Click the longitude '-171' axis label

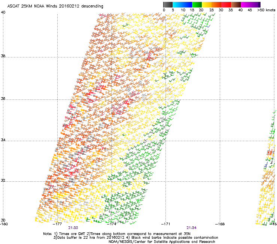pos(166,224)
